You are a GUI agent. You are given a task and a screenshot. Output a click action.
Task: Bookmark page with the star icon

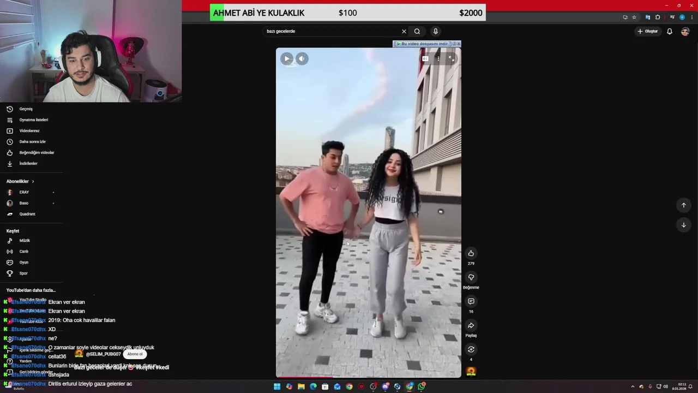click(634, 17)
